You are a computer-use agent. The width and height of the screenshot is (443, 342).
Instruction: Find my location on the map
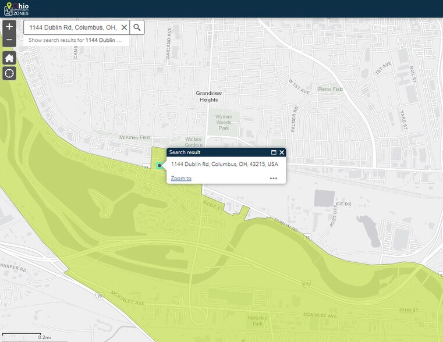9,73
